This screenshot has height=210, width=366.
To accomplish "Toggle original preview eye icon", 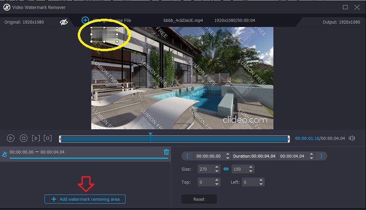I will (64, 22).
